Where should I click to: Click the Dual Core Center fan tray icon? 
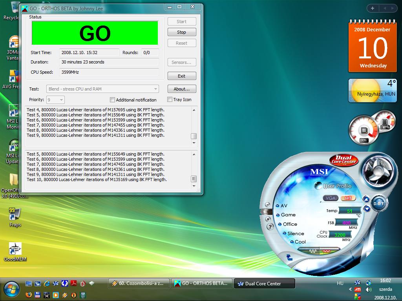pyautogui.click(x=357, y=283)
